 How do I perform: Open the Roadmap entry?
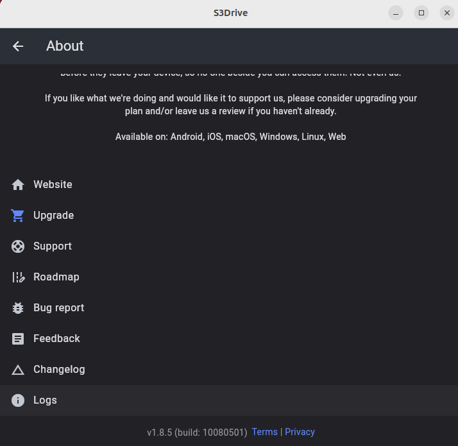(x=229, y=277)
